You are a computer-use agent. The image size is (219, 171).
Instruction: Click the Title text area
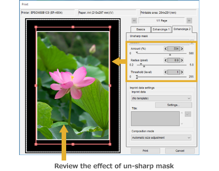155,119
